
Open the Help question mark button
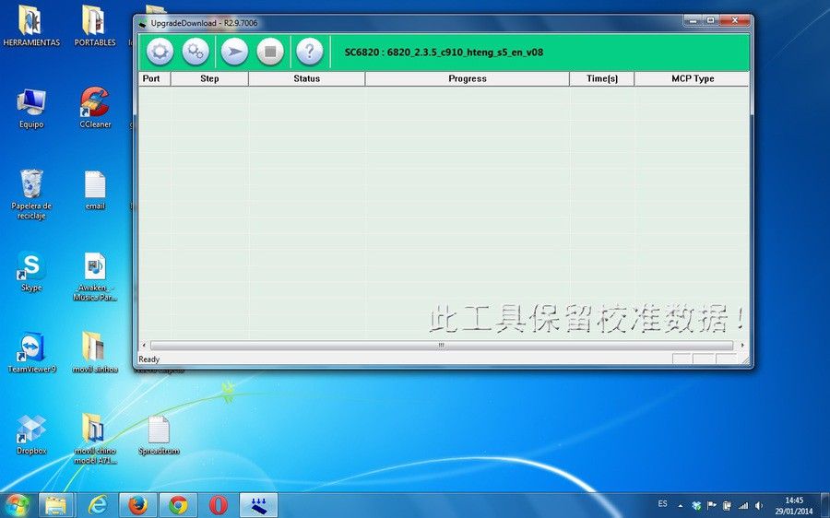coord(310,52)
